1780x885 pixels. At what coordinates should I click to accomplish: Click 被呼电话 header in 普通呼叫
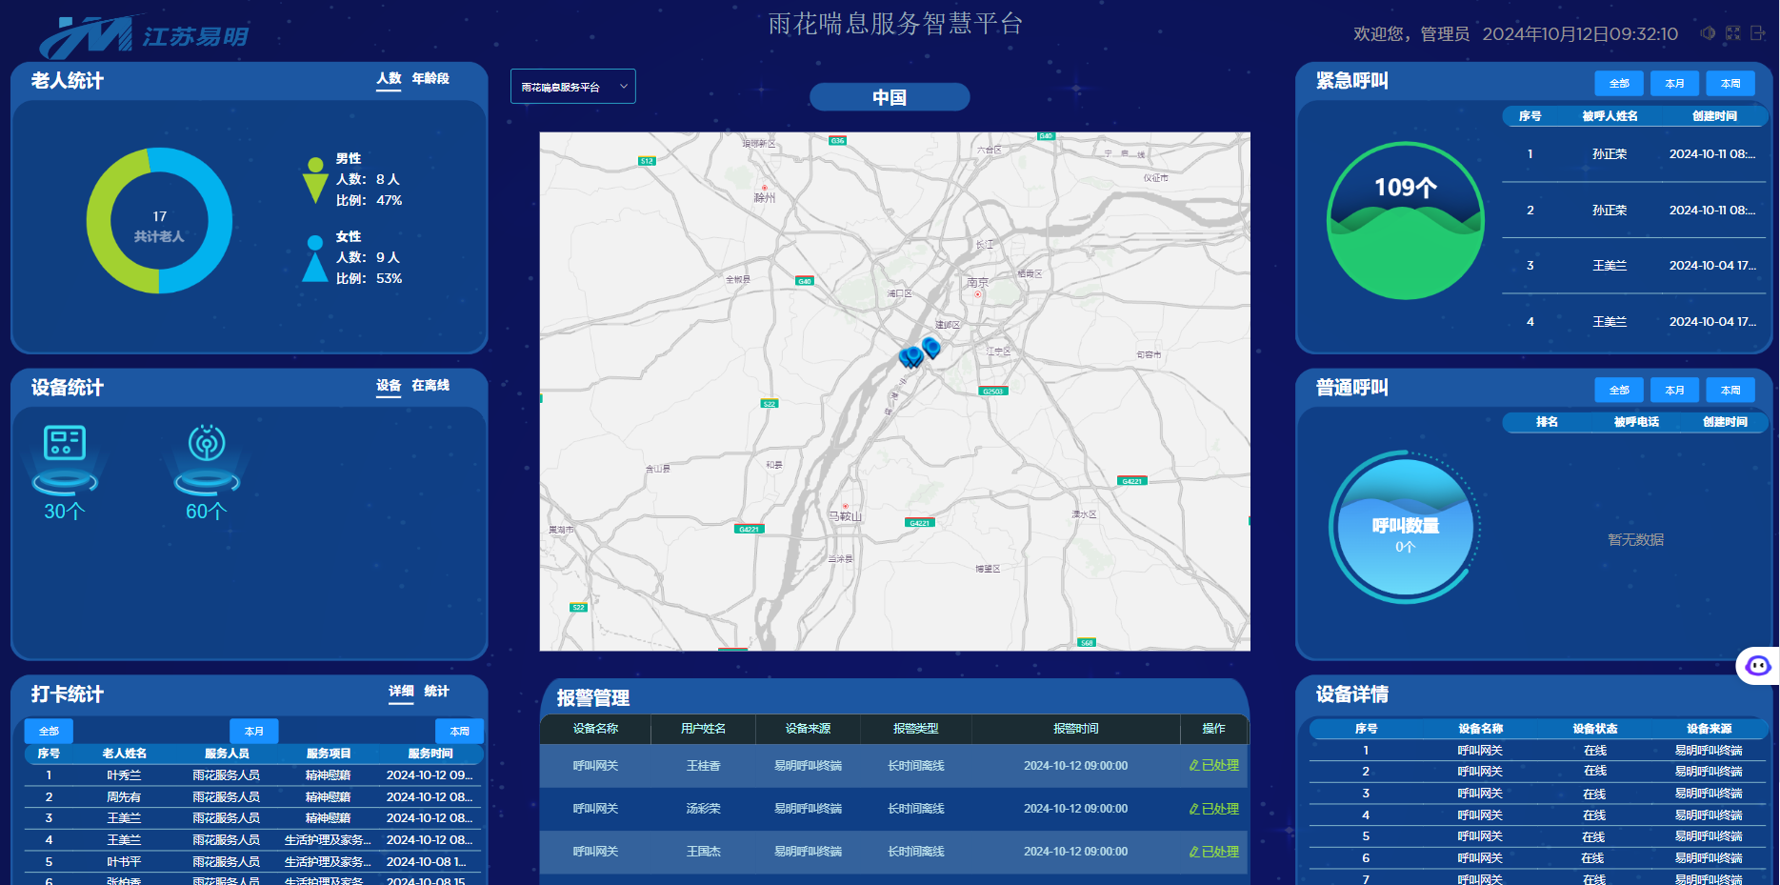click(1636, 422)
